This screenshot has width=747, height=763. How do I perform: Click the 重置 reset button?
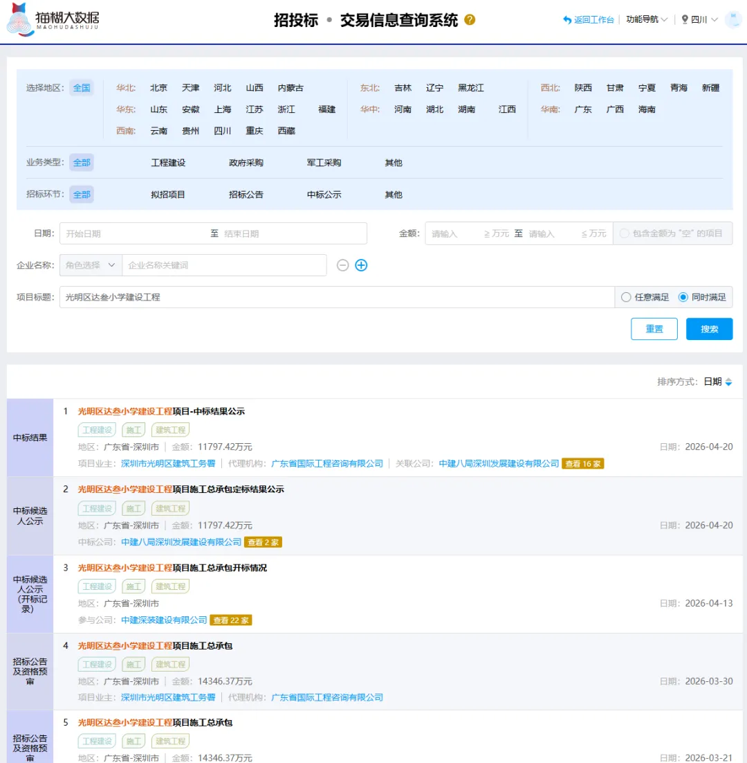pyautogui.click(x=654, y=329)
